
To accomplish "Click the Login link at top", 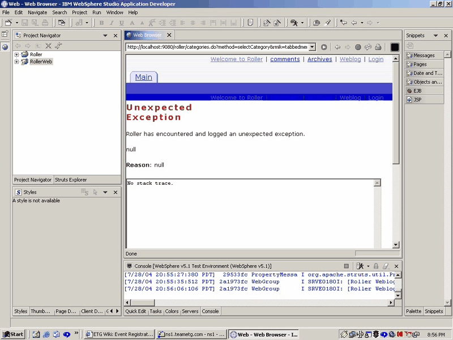I will point(376,59).
